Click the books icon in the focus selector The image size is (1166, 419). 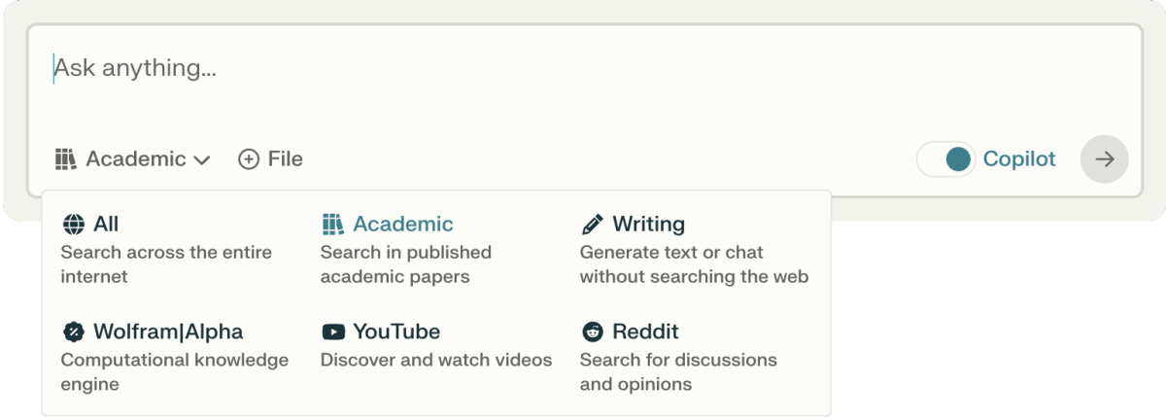click(65, 159)
